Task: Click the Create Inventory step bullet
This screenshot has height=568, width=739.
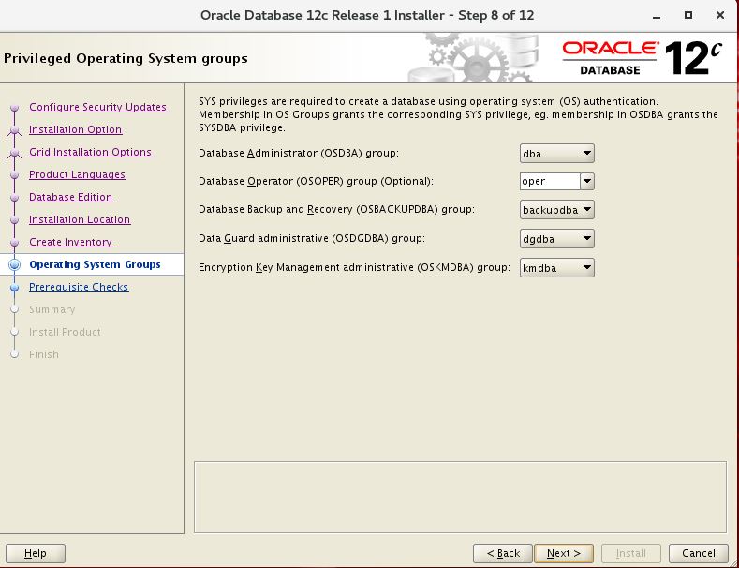Action: click(x=15, y=243)
